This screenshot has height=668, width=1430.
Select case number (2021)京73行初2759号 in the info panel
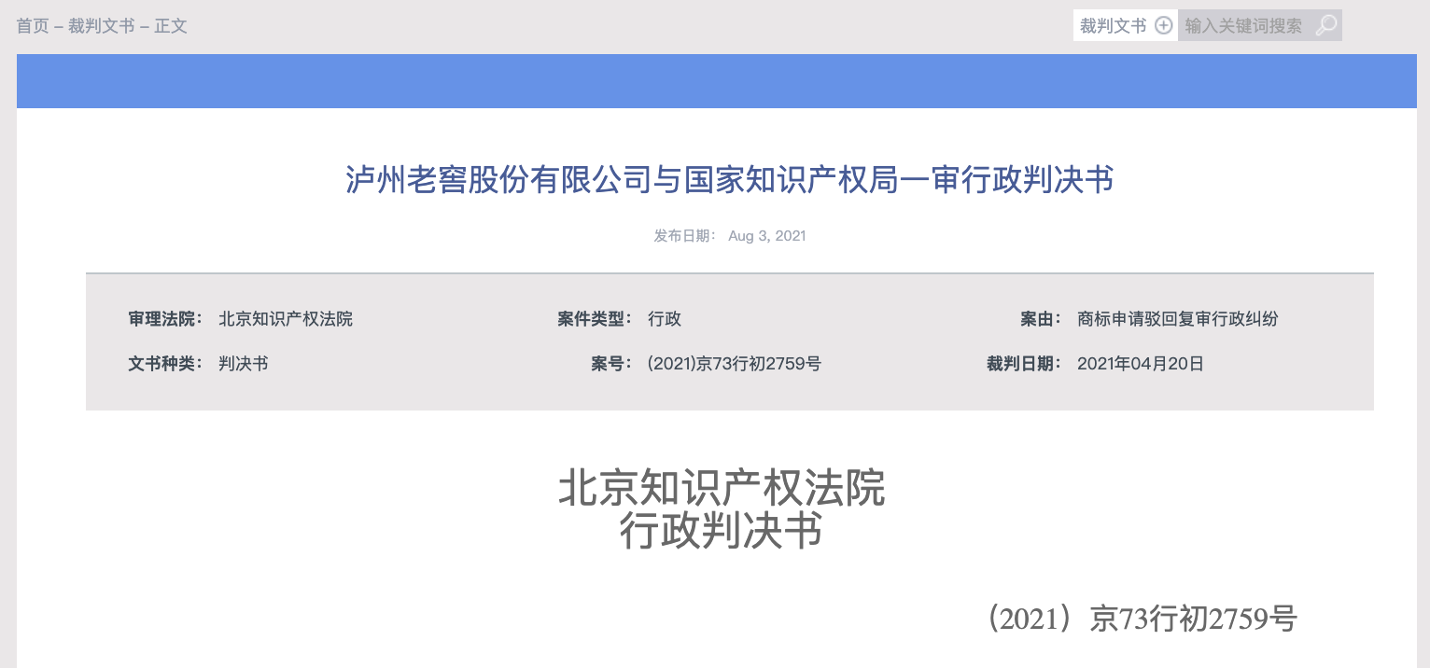coord(734,364)
